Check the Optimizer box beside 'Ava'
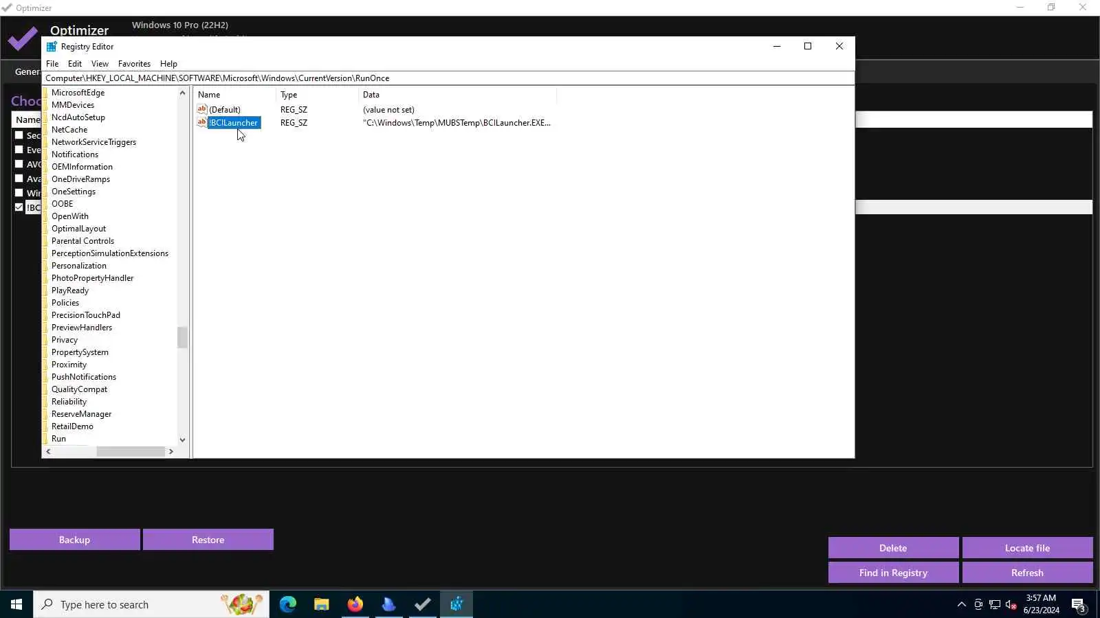Viewport: 1100px width, 618px height. [x=19, y=179]
